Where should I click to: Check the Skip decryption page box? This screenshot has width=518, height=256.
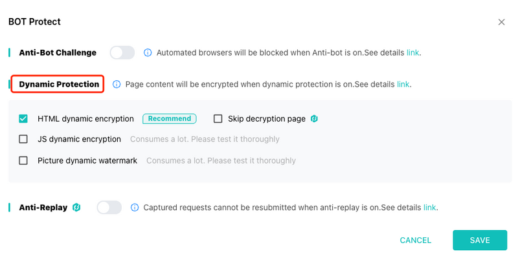click(218, 119)
